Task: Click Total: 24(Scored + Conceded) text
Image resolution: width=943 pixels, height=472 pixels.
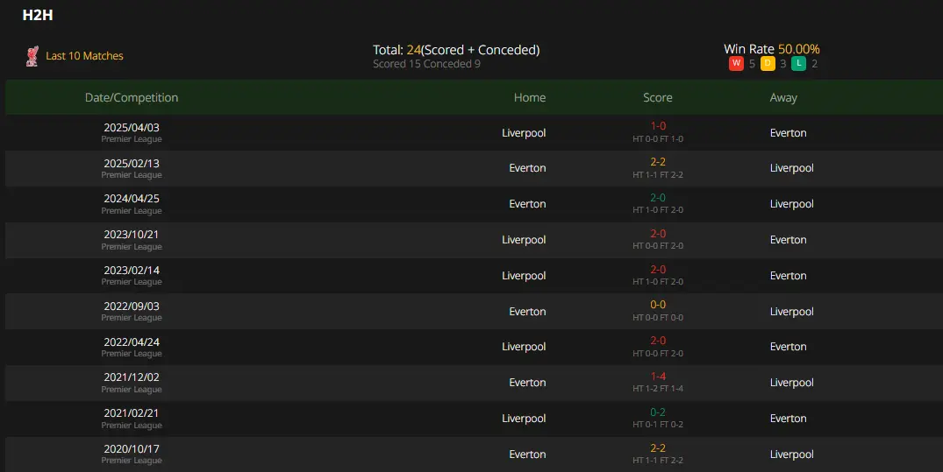Action: (456, 50)
